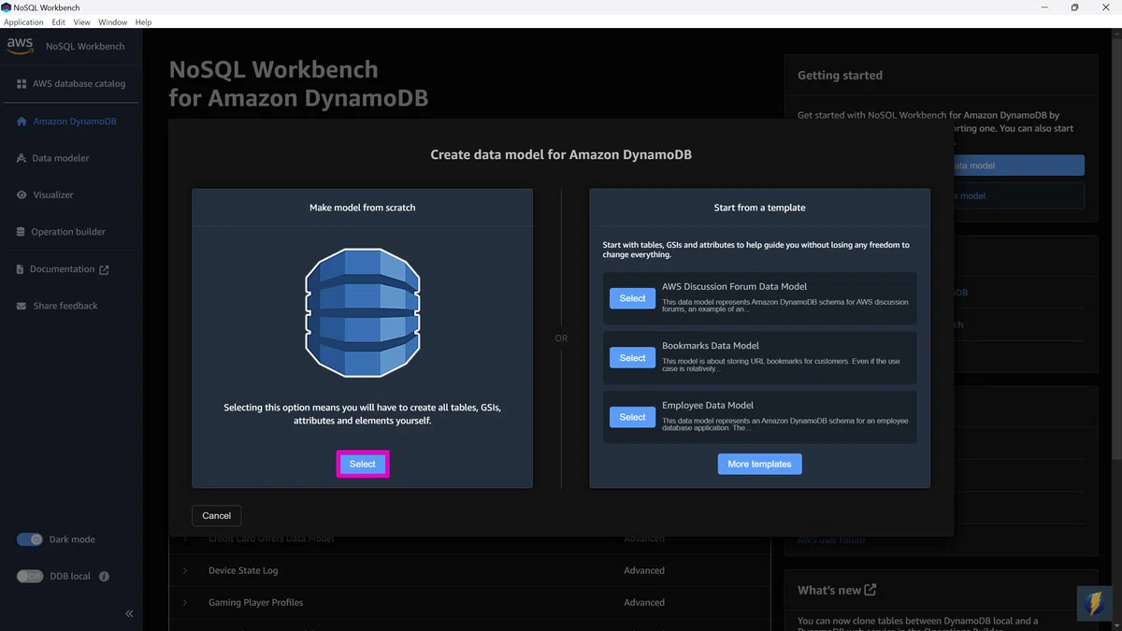Cancel the create data model dialog

click(x=217, y=515)
